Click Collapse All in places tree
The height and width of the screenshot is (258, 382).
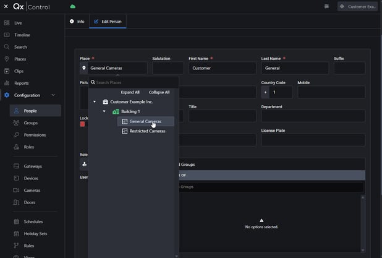(x=159, y=92)
